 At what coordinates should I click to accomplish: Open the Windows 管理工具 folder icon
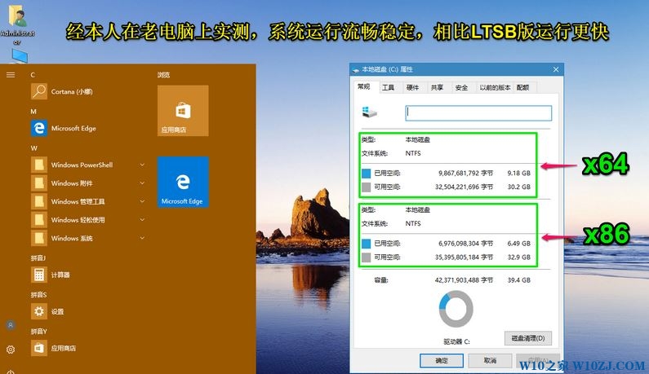pyautogui.click(x=39, y=201)
